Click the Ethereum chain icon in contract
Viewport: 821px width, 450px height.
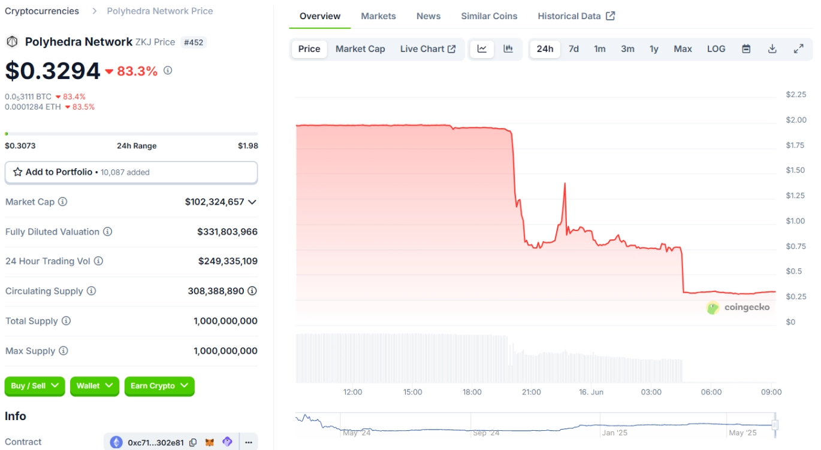pos(116,442)
